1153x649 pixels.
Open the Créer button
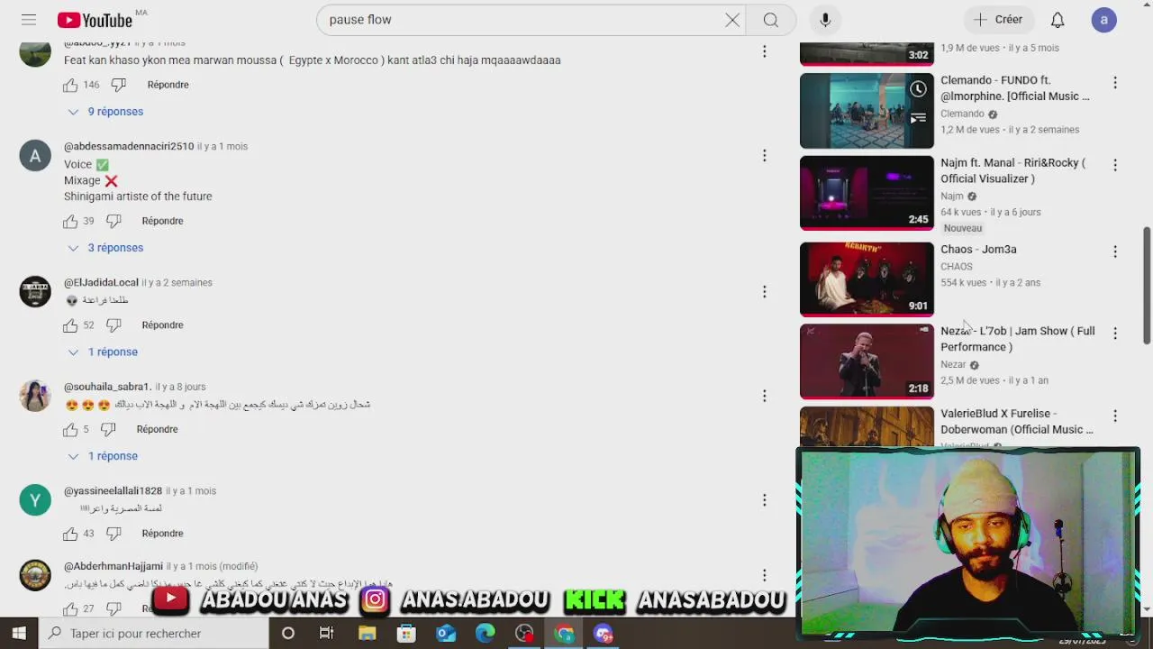(998, 20)
